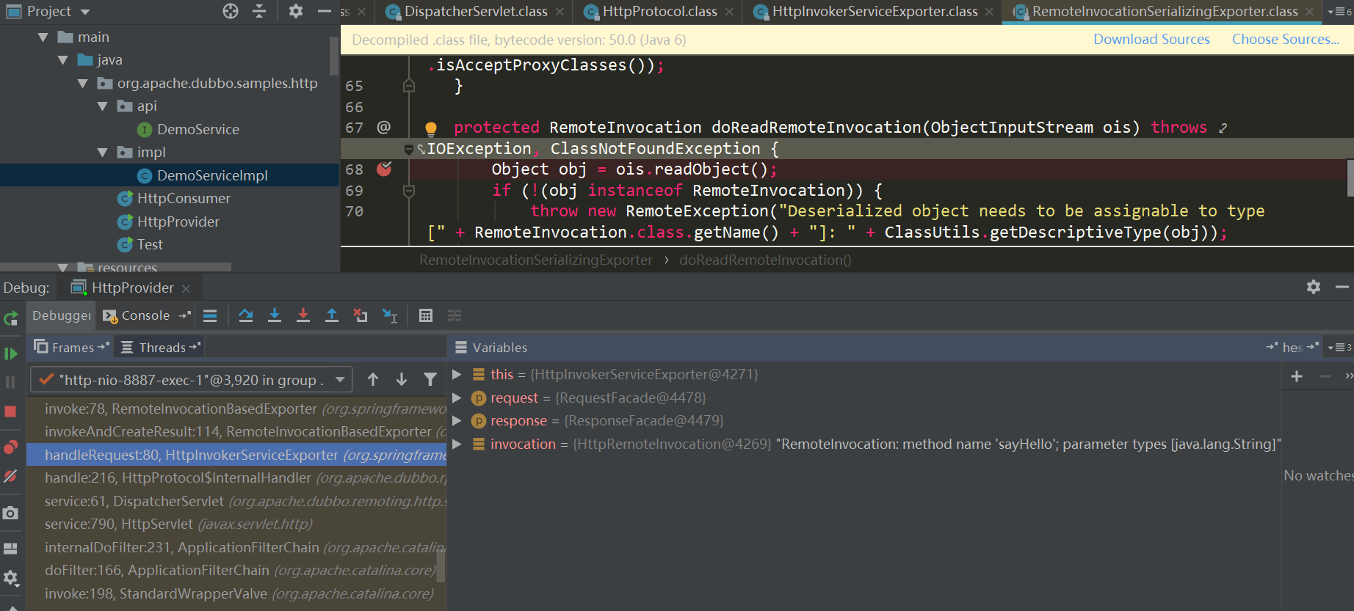1354x611 pixels.
Task: Resume the program with green play icon
Action: click(x=10, y=354)
